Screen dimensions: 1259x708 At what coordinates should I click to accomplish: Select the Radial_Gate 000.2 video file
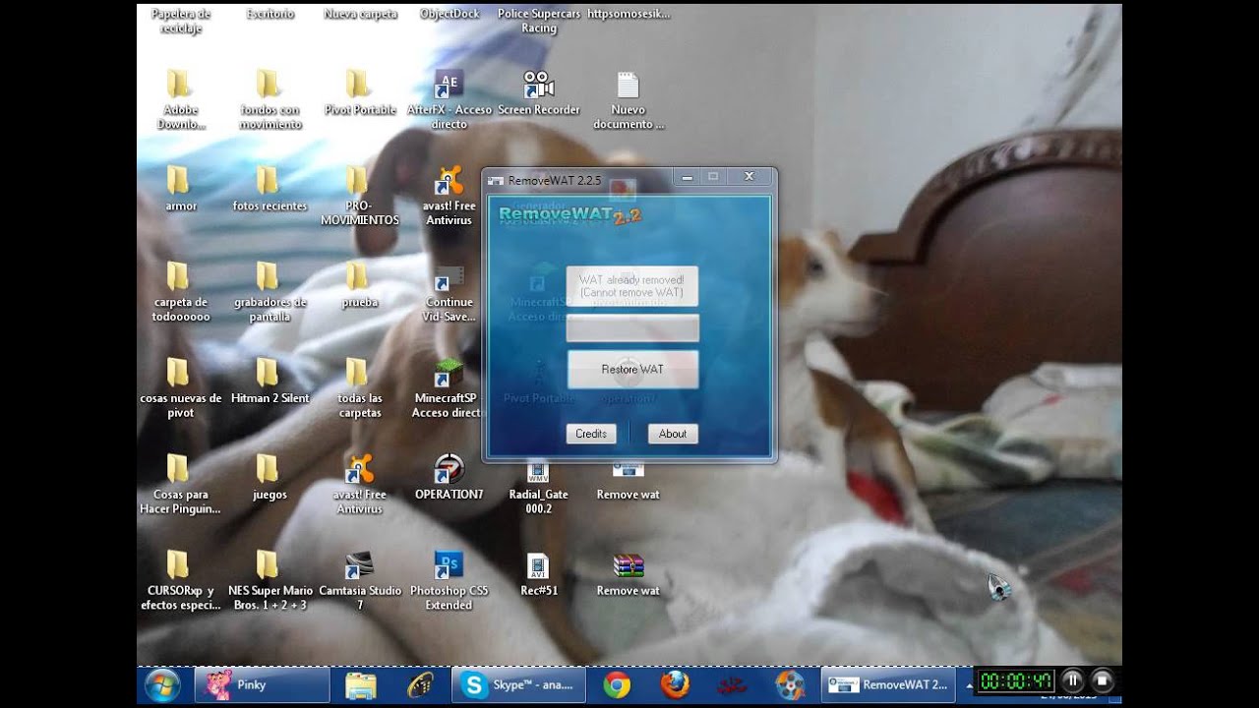click(x=538, y=472)
